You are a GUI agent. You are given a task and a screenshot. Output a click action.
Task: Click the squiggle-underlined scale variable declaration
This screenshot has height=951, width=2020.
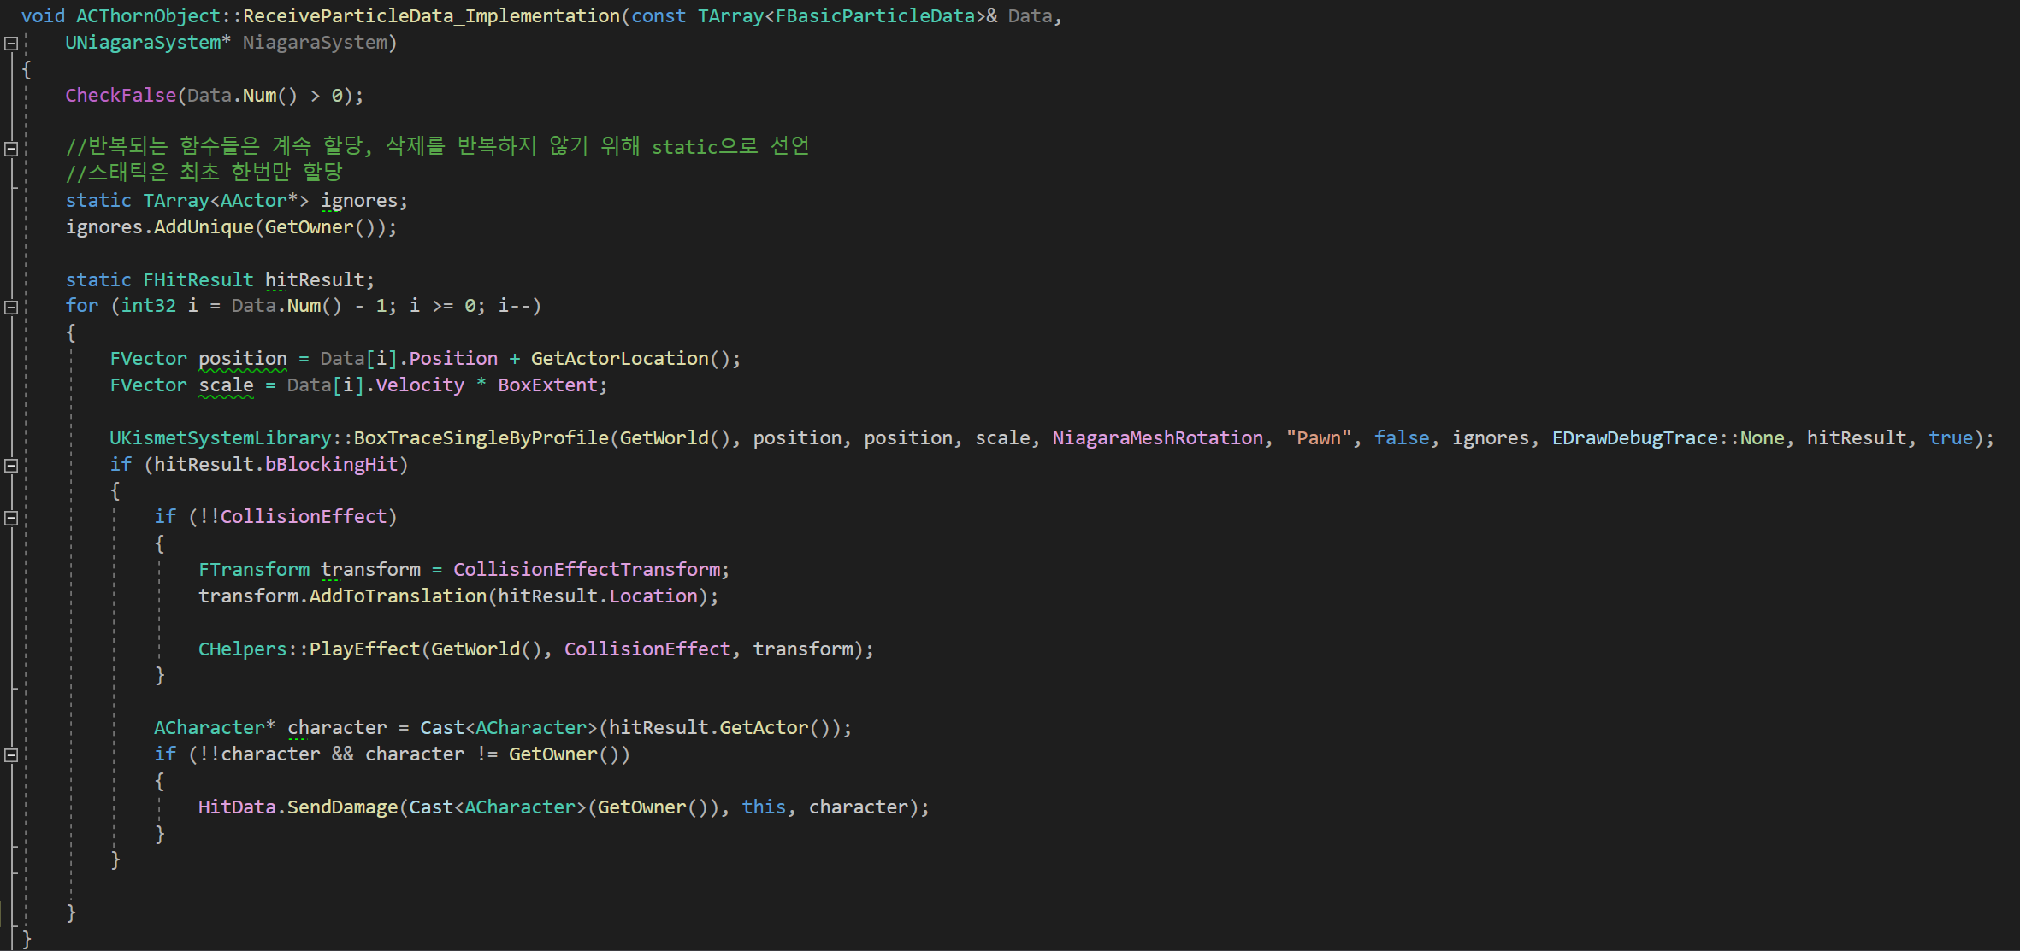coord(226,385)
